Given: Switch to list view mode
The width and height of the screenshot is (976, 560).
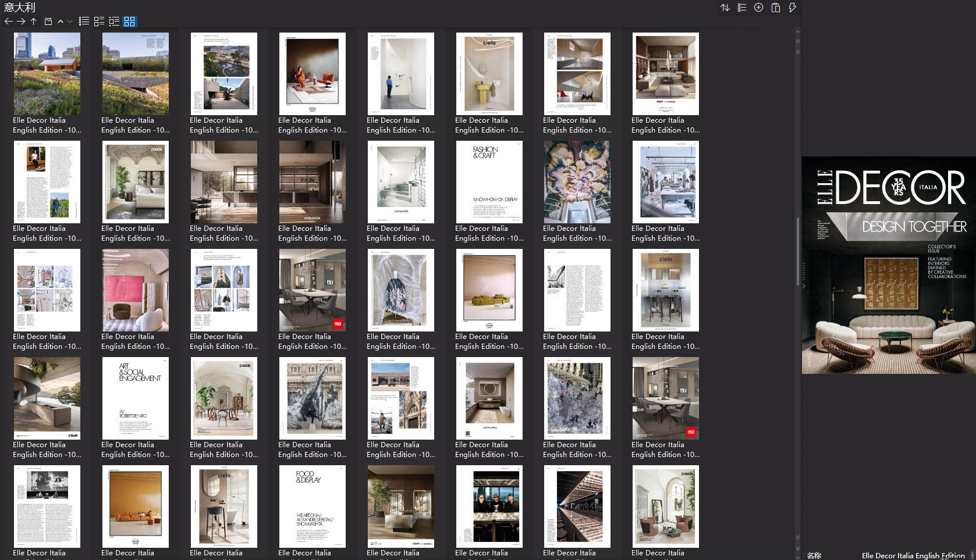Looking at the screenshot, I should [84, 22].
